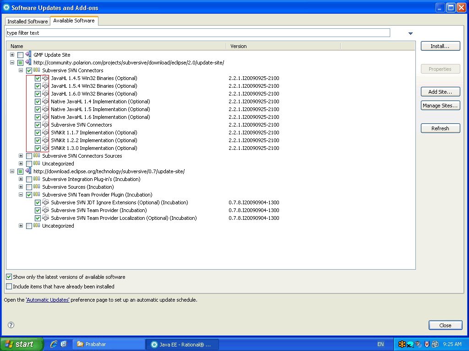Expand Subversive Sources (Incubation) category
469x351 pixels.
[x=21, y=186]
